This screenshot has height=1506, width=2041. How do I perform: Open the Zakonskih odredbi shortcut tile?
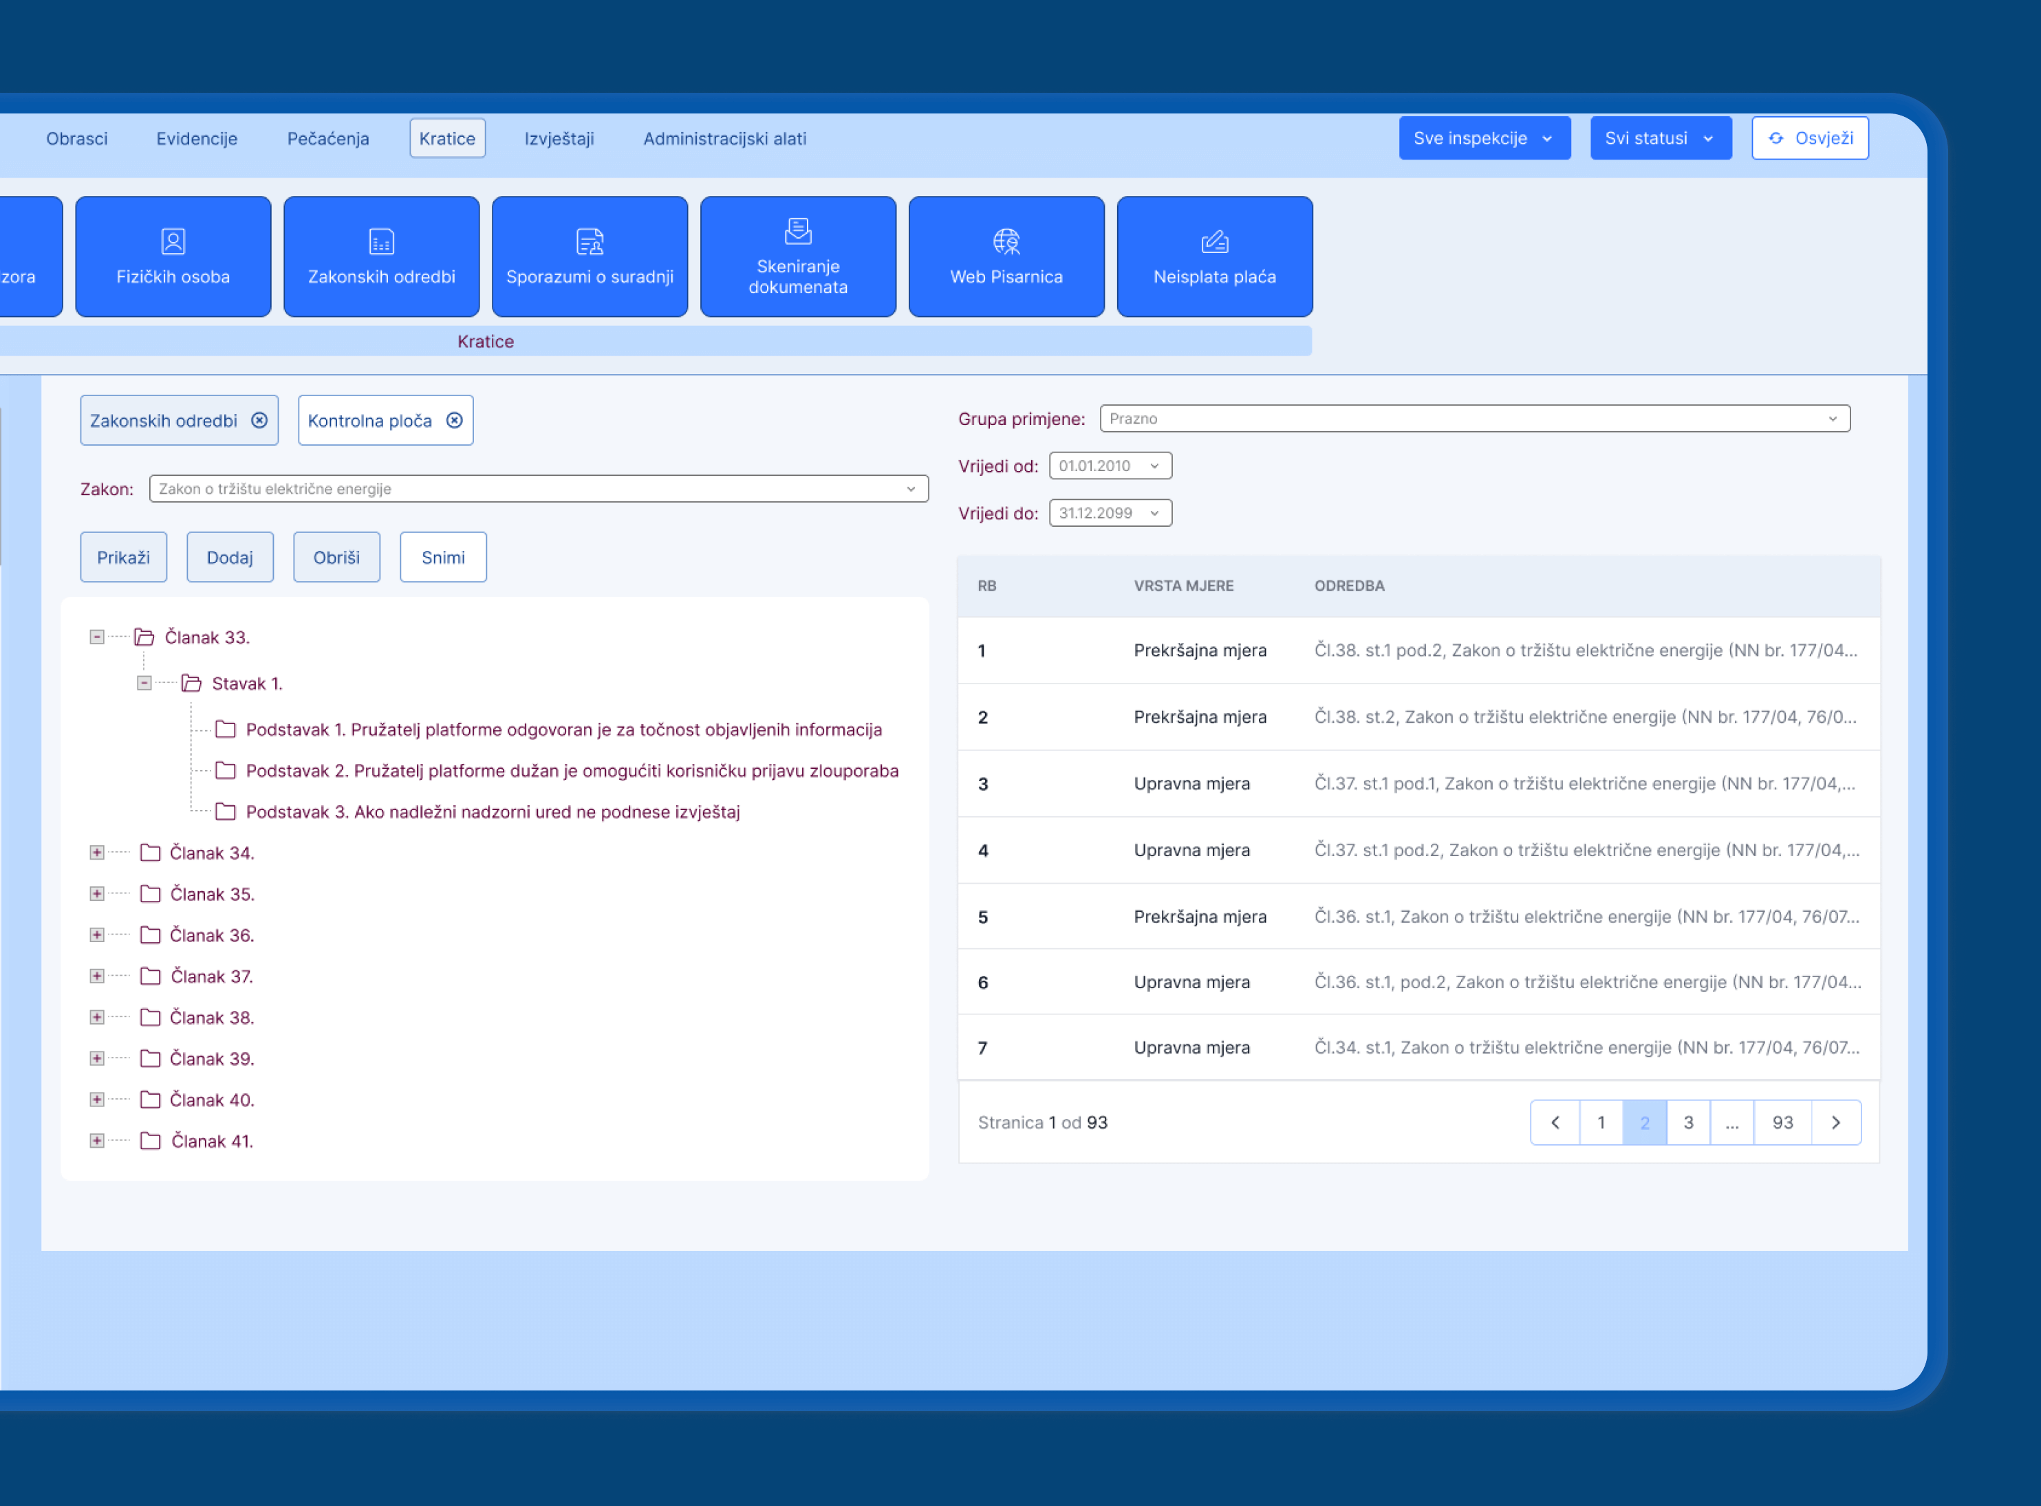pyautogui.click(x=381, y=257)
